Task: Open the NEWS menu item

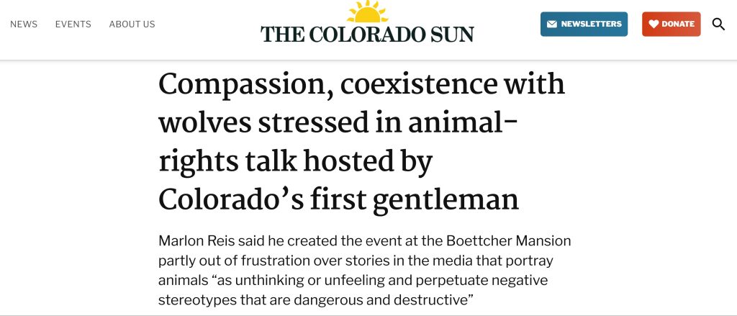Action: (x=24, y=24)
